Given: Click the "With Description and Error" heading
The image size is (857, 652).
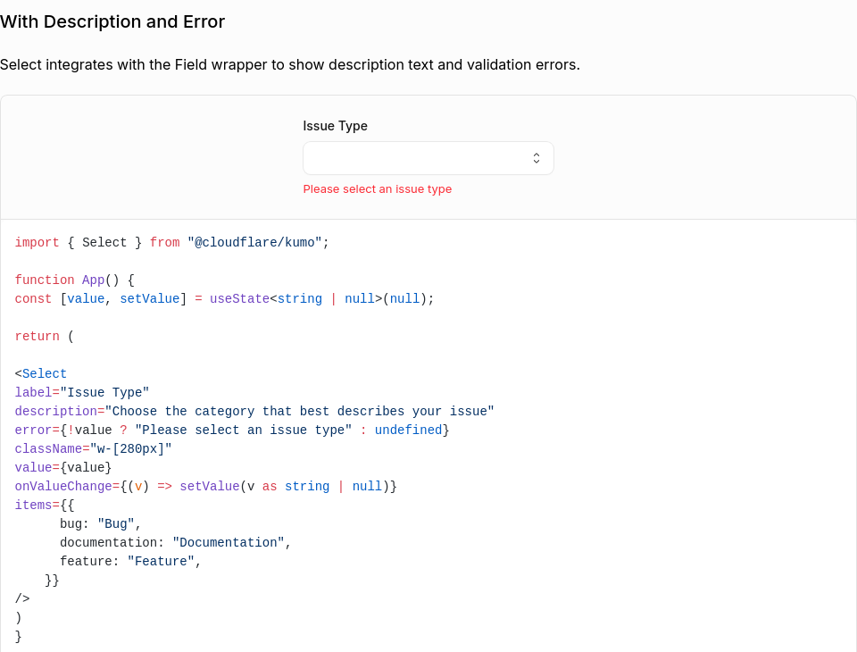Looking at the screenshot, I should (112, 21).
